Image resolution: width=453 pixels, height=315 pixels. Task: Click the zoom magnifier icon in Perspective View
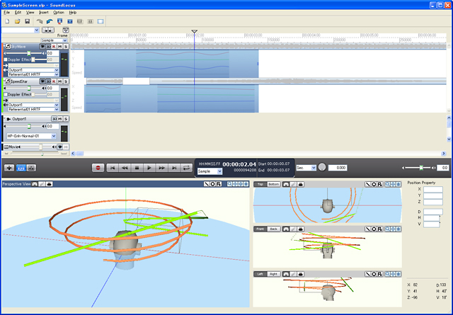[x=229, y=184]
